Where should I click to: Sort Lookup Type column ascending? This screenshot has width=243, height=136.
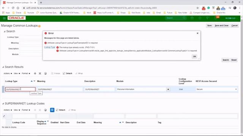pyautogui.click(x=32, y=81)
